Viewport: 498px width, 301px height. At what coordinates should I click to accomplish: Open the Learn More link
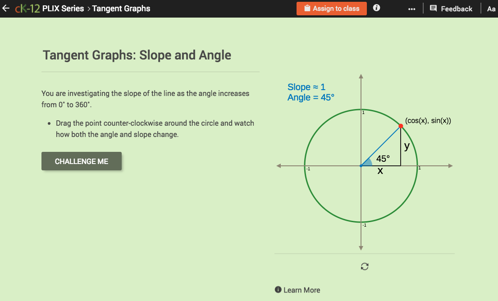[x=302, y=290]
